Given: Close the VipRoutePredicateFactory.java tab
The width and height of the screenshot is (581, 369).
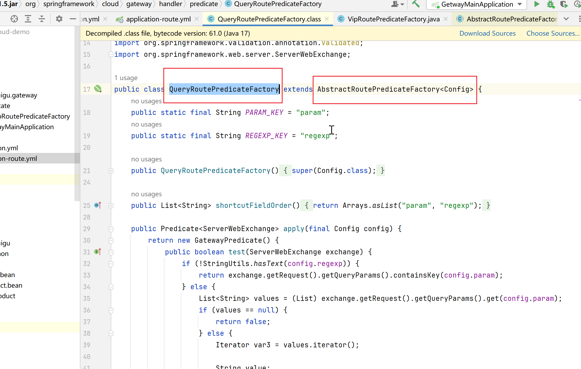Looking at the screenshot, I should 446,19.
